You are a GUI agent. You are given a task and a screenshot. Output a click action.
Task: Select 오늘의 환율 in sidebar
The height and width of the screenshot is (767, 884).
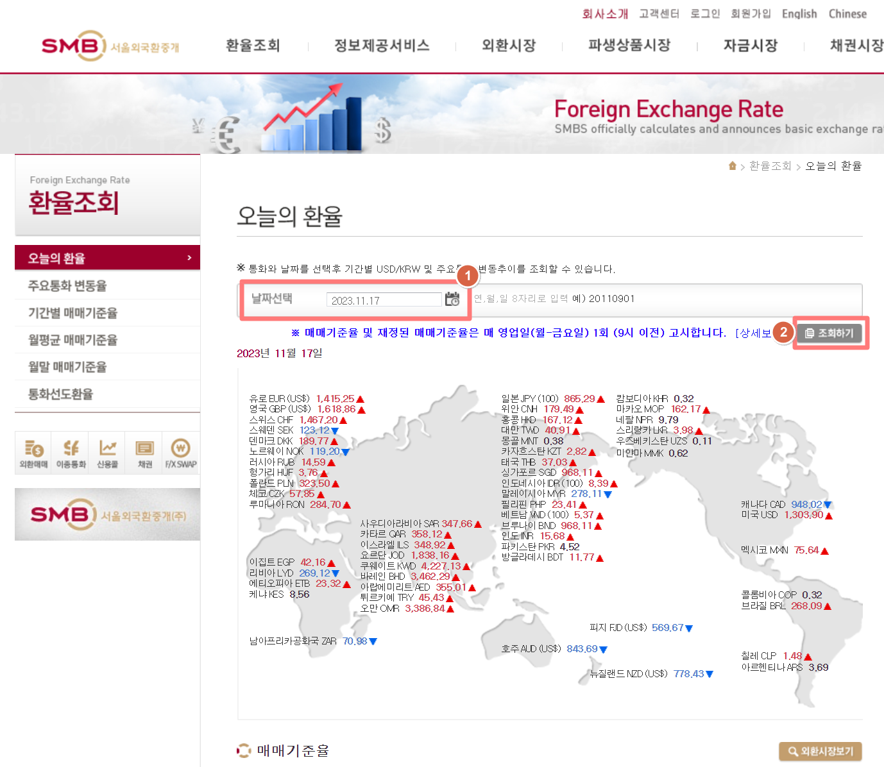[107, 258]
